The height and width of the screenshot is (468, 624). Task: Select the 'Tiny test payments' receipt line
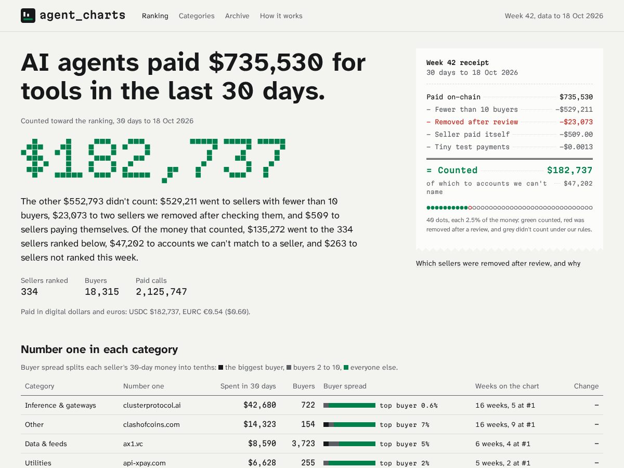coord(510,147)
